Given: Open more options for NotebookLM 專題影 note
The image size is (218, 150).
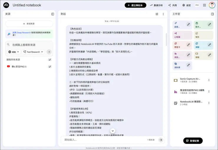Looking at the screenshot, I should [x=209, y=103].
